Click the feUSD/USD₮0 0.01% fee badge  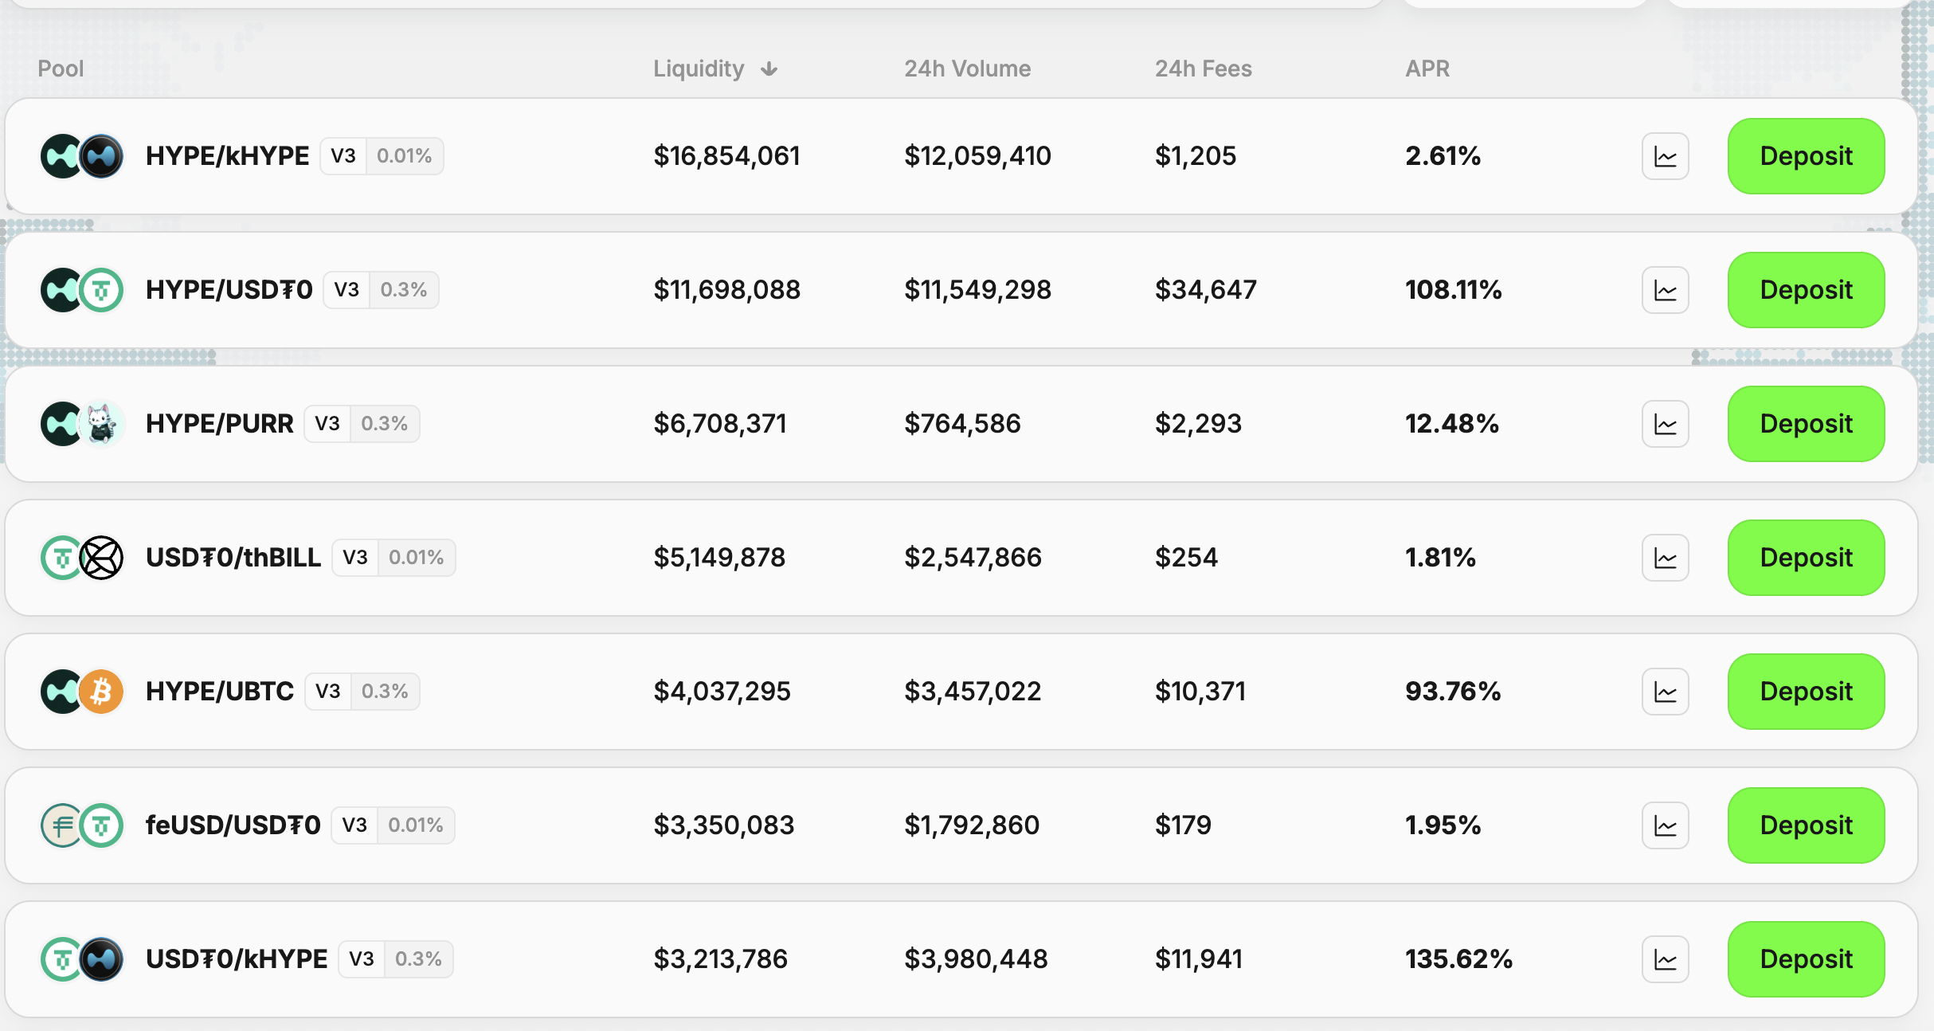(x=415, y=825)
